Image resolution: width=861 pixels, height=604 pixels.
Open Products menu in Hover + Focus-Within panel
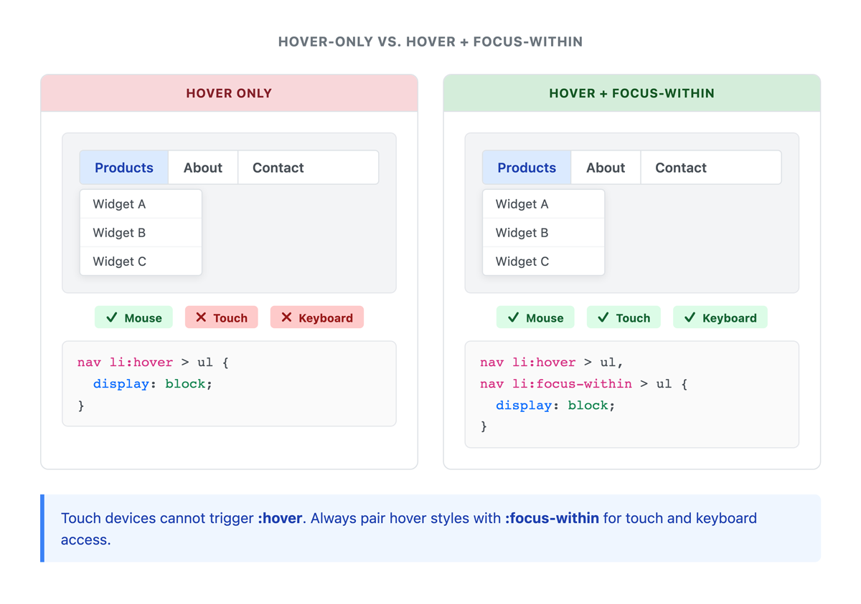click(527, 168)
